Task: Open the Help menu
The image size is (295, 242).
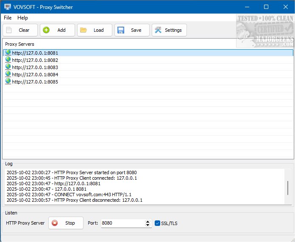Action: pyautogui.click(x=22, y=18)
